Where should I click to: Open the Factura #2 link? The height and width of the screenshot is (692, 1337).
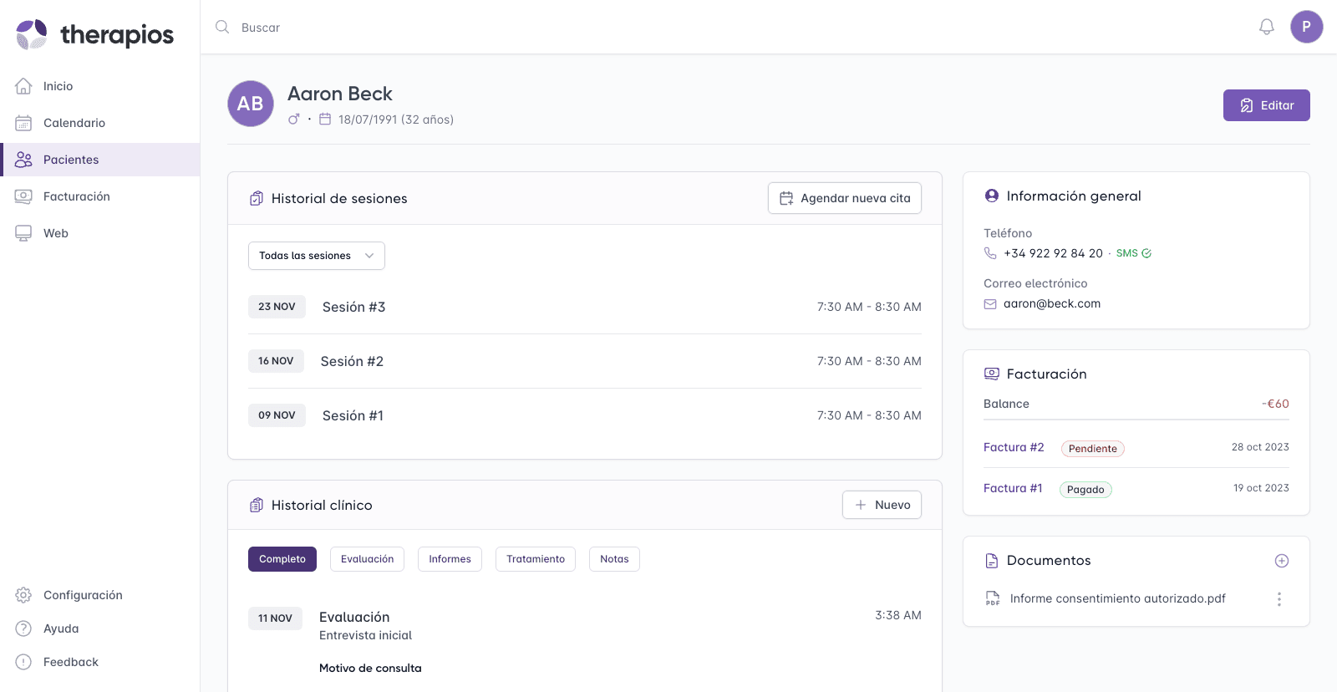pyautogui.click(x=1013, y=447)
